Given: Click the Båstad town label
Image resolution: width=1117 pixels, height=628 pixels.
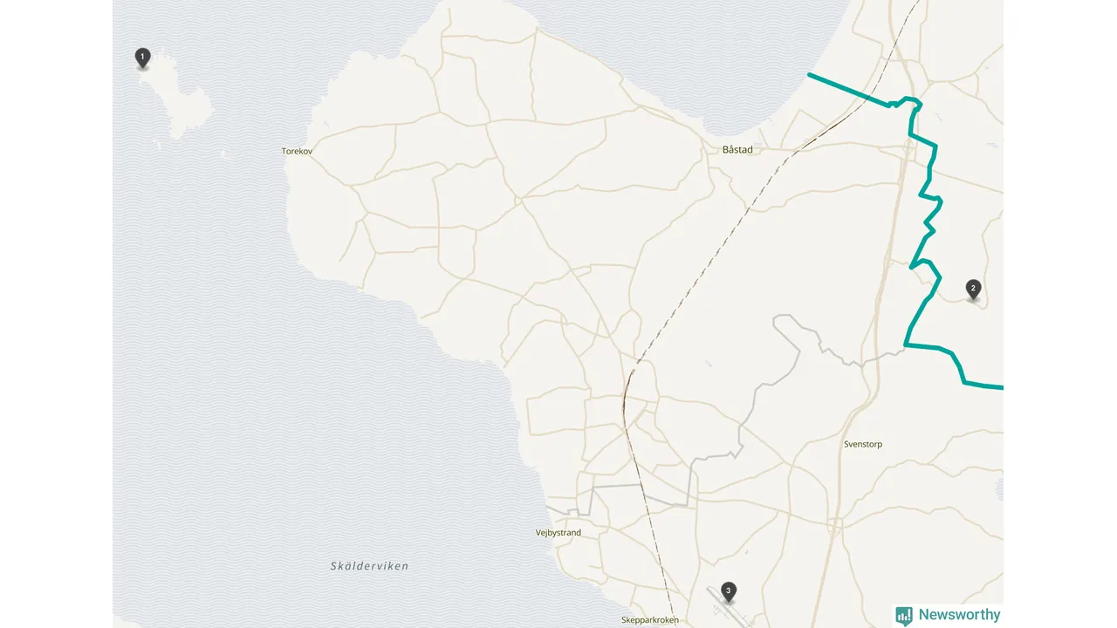Looking at the screenshot, I should pos(737,149).
